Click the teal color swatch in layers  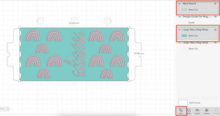point(184,36)
